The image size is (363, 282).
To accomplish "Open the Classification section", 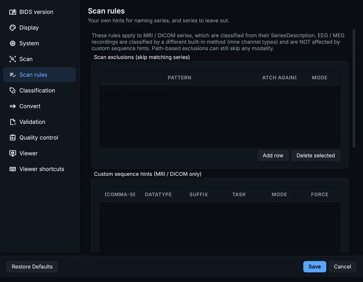I will click(x=40, y=90).
